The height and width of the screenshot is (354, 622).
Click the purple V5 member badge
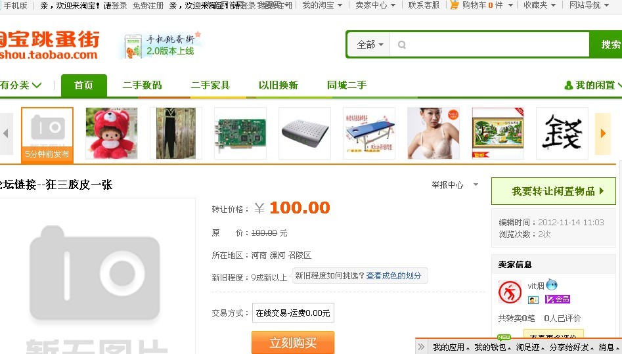(x=558, y=299)
